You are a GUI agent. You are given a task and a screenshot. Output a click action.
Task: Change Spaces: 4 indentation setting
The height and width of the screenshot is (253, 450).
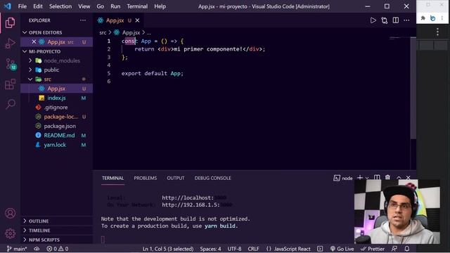pos(210,249)
